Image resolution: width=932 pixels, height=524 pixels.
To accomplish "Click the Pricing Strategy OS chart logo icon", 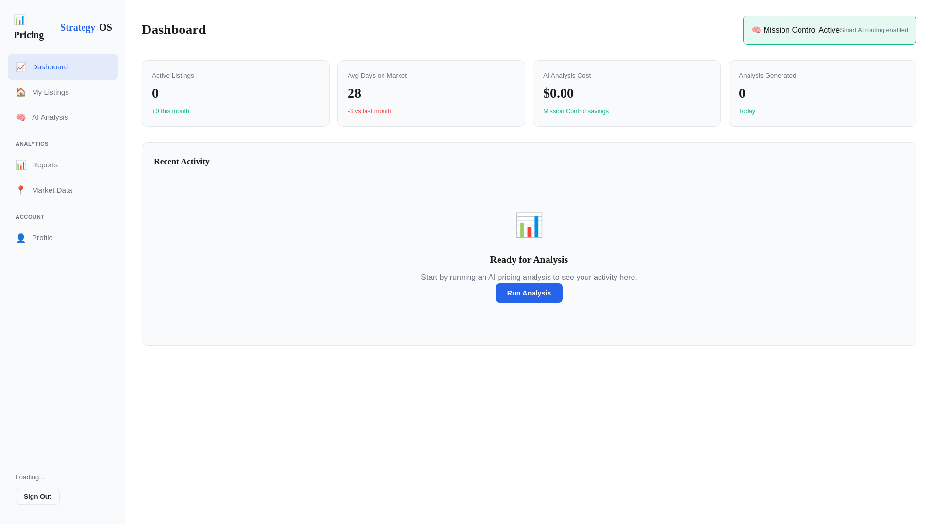I will [x=19, y=20].
